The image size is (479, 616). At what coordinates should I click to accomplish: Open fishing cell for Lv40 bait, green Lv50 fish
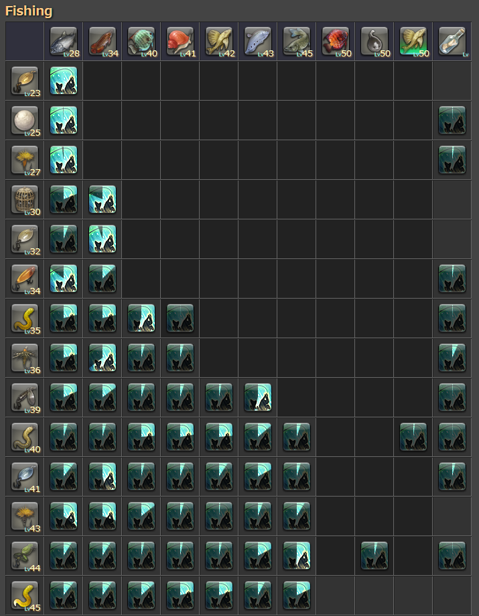[413, 437]
